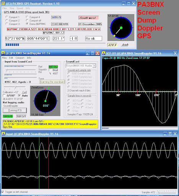Image resolution: width=179 pixels, height=196 pixels.
Task: Minimize the Input waveform window
Action: 165,134
